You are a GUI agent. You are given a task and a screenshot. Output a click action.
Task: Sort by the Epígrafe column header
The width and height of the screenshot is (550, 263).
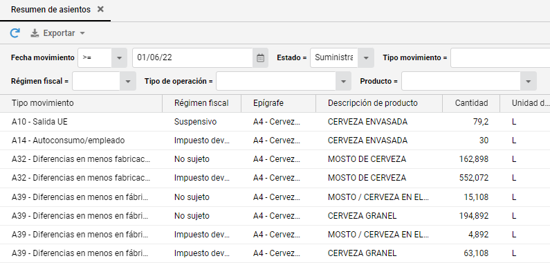tap(279, 103)
